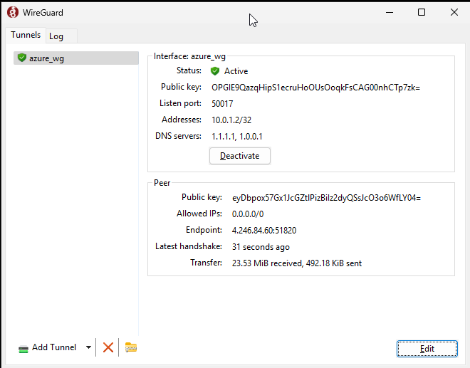Click the Allowed IPs value 0.0.0.0/0
470x368 pixels.
coord(248,214)
